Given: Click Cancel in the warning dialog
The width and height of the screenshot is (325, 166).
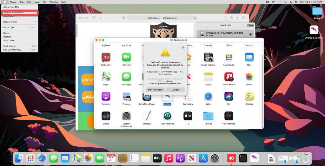Looking at the screenshot, I should pyautogui.click(x=175, y=90).
